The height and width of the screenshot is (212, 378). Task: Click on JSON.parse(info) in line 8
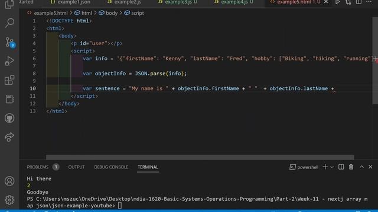[x=159, y=74]
